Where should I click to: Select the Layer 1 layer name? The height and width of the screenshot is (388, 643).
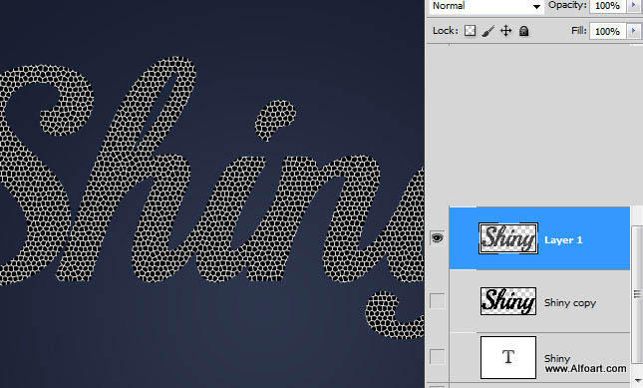point(563,240)
